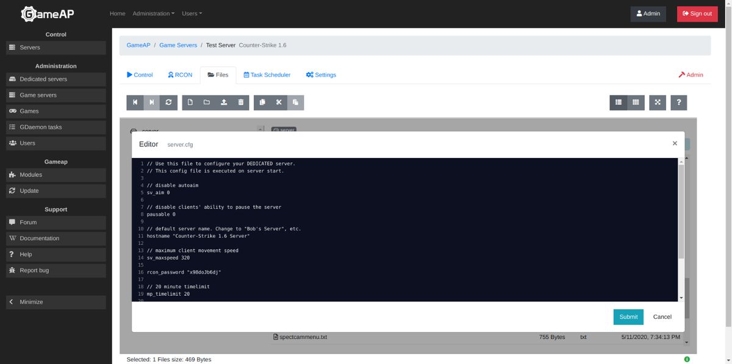732x364 pixels.
Task: Close the Editor dialog with X
Action: click(x=675, y=143)
